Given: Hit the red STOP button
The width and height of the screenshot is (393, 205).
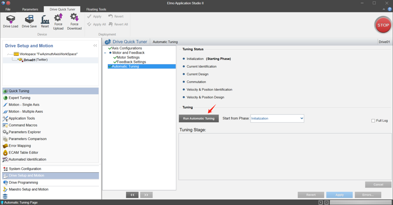Looking at the screenshot, I should tap(383, 25).
